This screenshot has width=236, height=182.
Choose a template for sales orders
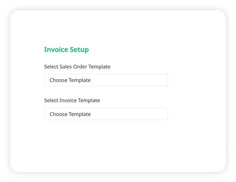click(106, 80)
